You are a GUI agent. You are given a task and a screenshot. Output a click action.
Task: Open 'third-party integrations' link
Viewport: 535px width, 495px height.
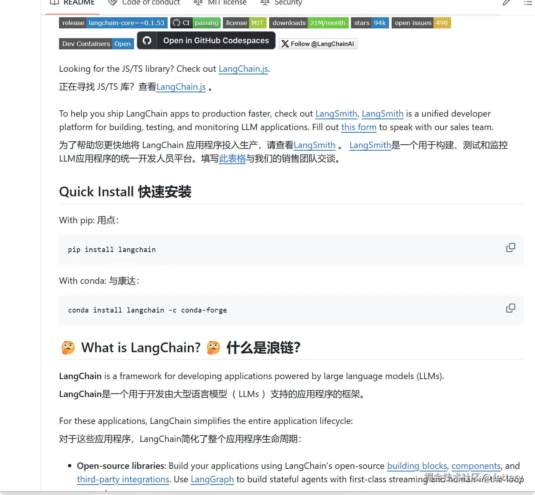tap(123, 479)
